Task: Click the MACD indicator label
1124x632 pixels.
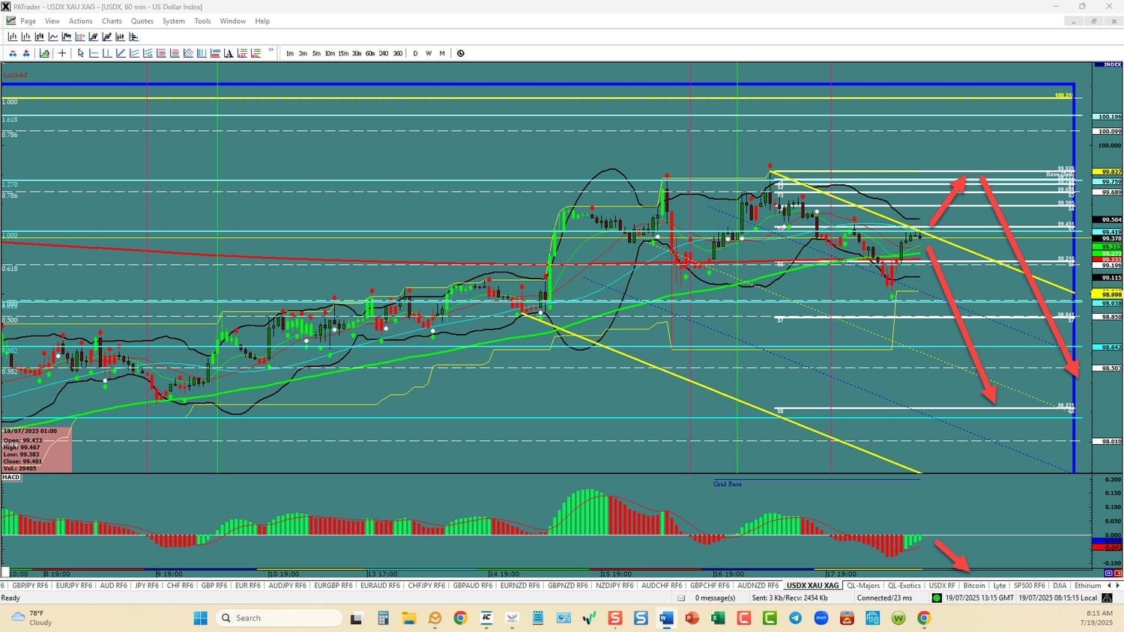Action: click(11, 478)
